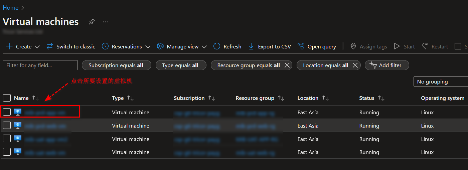Screen dimensions: 468x170
Task: Open first row subscription link
Action: [197, 113]
